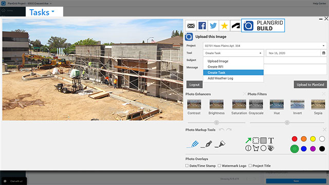329x185 pixels.
Task: Enable the Project Title overlay checkbox
Action: 250,165
